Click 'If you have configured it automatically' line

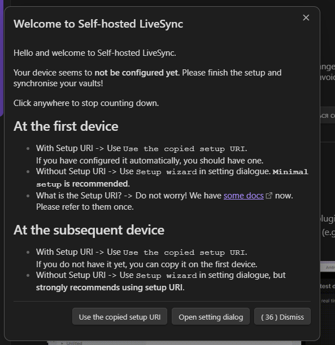(150, 161)
